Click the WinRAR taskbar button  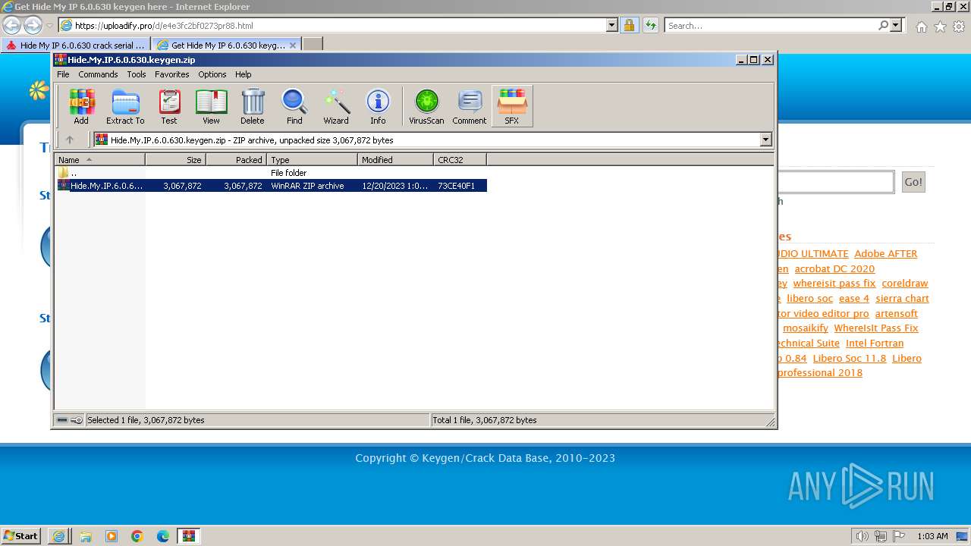(189, 536)
